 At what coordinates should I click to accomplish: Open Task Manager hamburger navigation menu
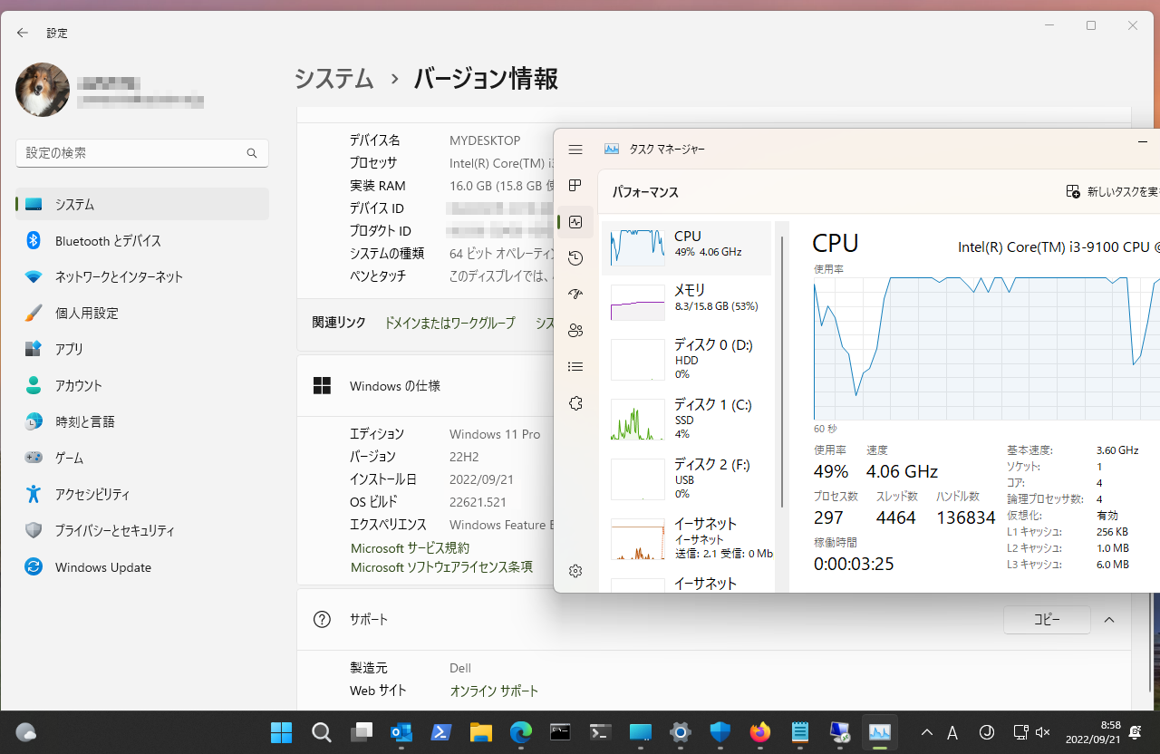[575, 150]
